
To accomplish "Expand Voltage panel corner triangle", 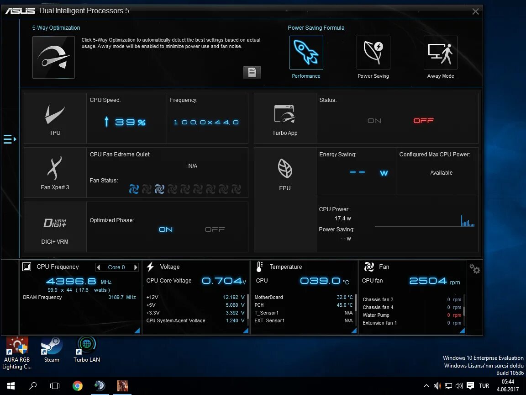I will (x=246, y=331).
